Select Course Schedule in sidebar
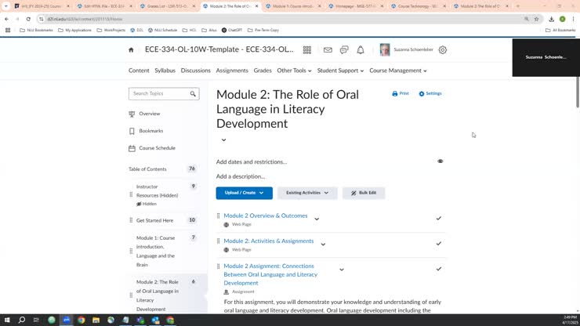Viewport: 580px width, 326px height. tap(157, 148)
